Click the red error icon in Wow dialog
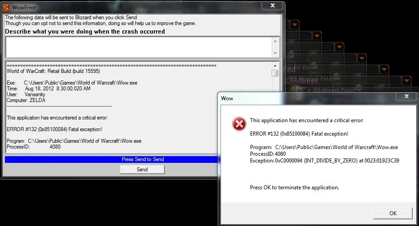The image size is (419, 226). [x=239, y=124]
